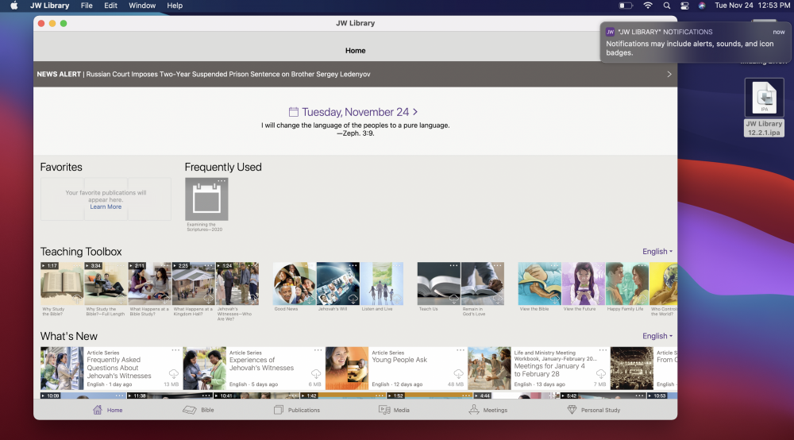Viewport: 794px width, 440px height.
Task: Download the Jehovah's Will brochure via cloud icon
Action: (x=353, y=298)
